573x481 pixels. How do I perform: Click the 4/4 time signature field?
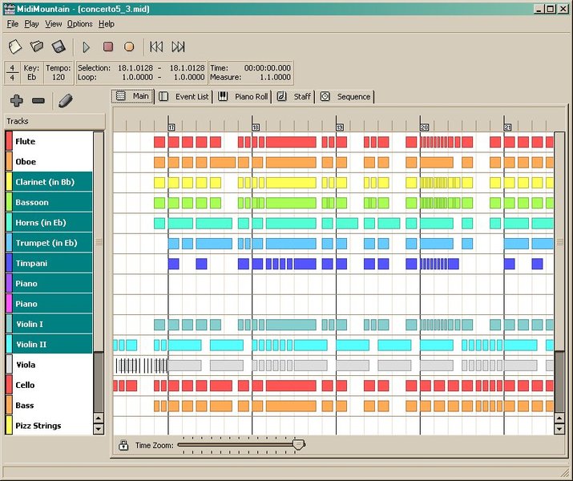[13, 73]
